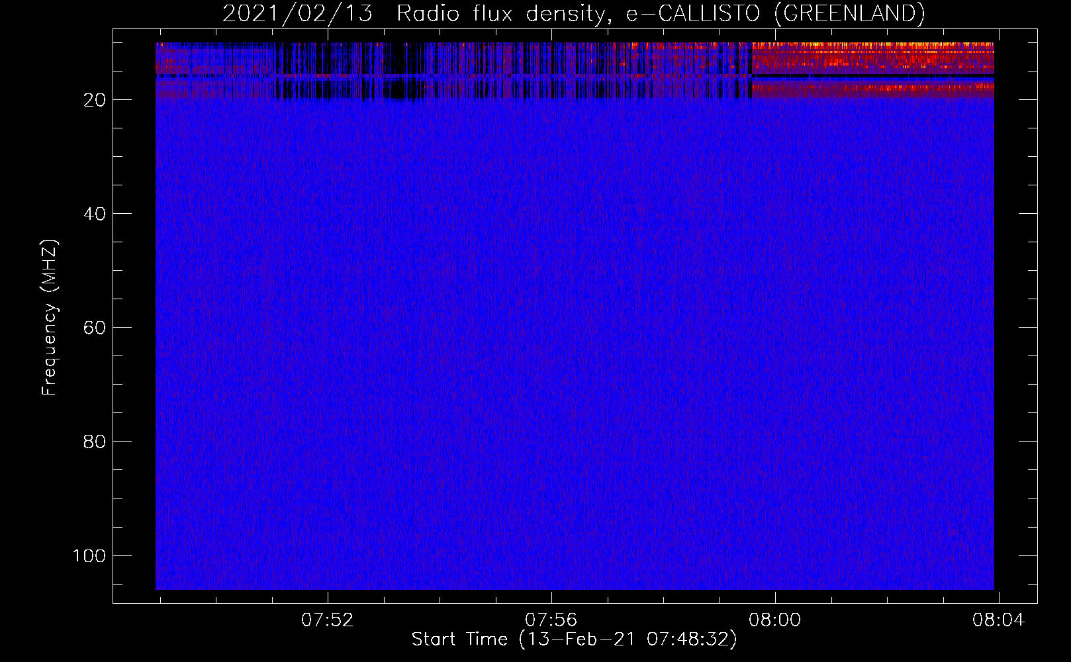Click the 'Start Time (13-Feb-21 07:48:32)' axis label
The width and height of the screenshot is (1071, 662).
click(574, 639)
